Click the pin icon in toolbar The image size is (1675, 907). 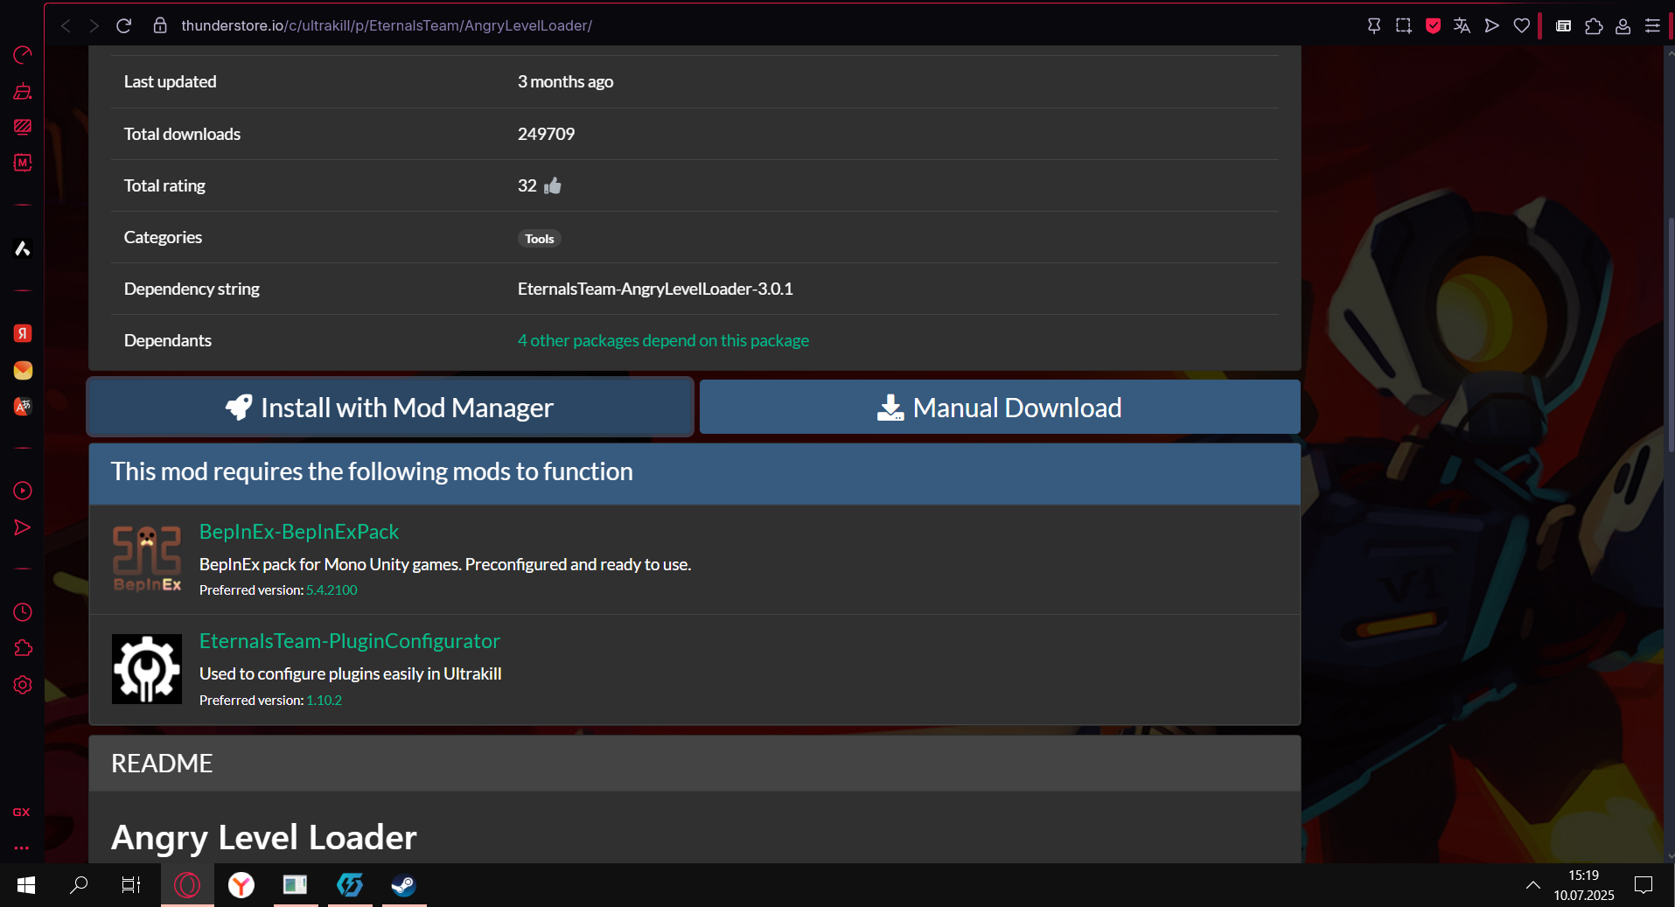coord(1374,26)
